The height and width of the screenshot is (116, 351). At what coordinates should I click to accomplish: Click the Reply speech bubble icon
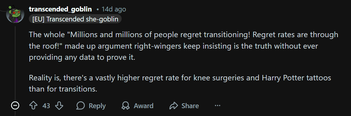tap(80, 105)
